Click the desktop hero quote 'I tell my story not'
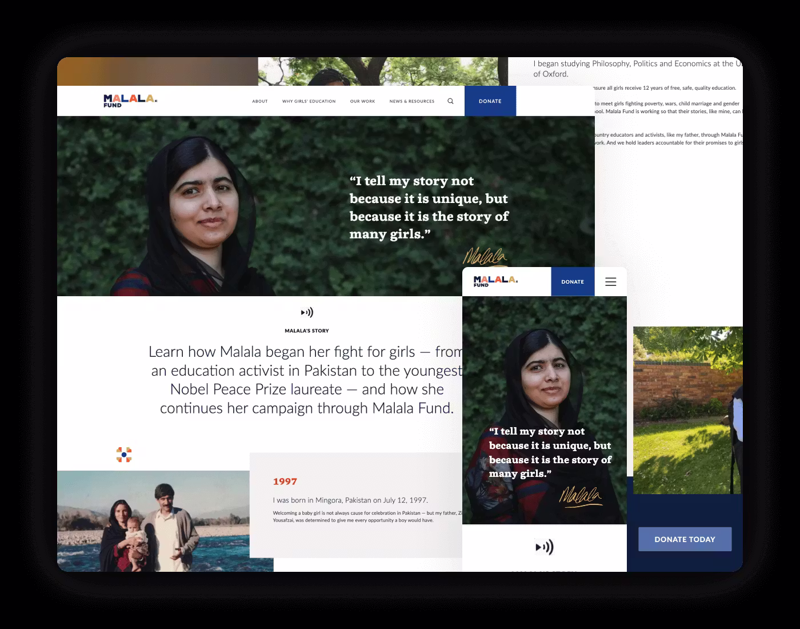The width and height of the screenshot is (800, 629). coord(429,207)
